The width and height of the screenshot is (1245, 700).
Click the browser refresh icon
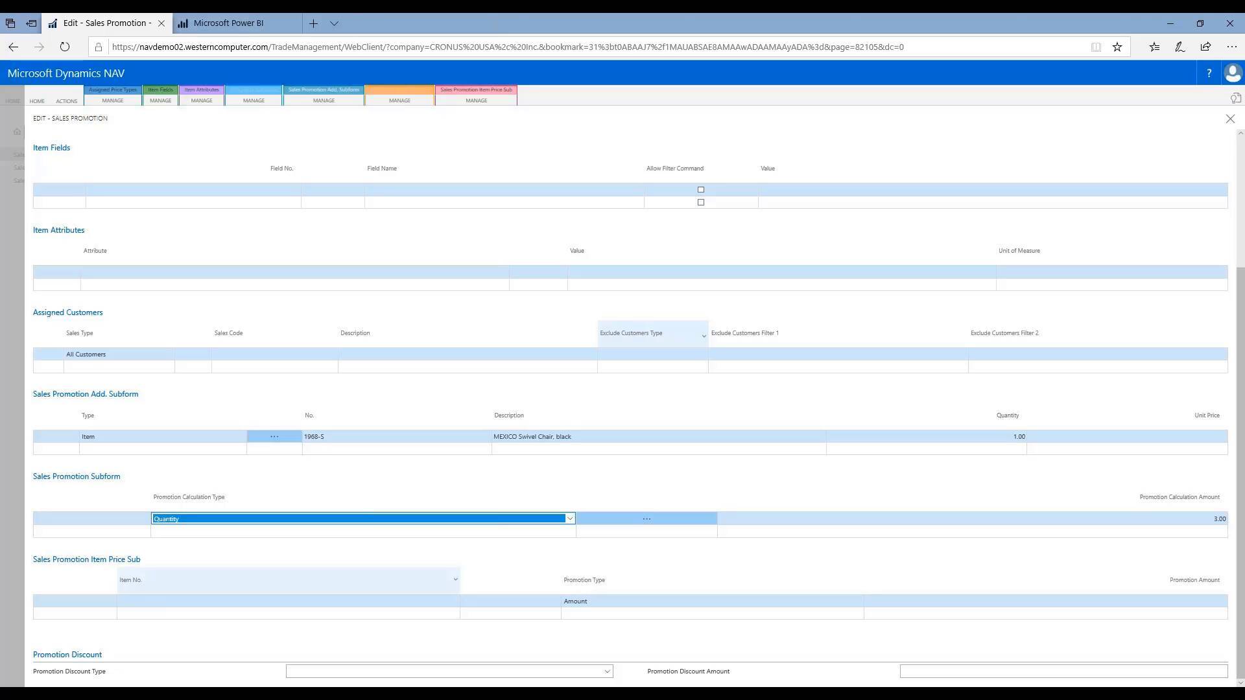click(x=64, y=47)
